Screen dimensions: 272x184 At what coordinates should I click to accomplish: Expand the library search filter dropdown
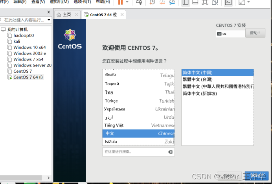click(x=49, y=20)
